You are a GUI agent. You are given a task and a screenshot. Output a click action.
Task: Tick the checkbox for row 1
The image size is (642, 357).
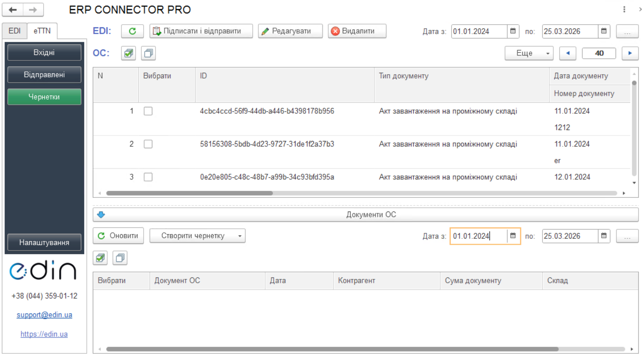[148, 111]
